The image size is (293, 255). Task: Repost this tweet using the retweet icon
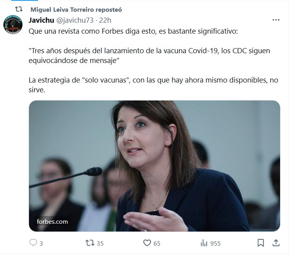pos(90,243)
